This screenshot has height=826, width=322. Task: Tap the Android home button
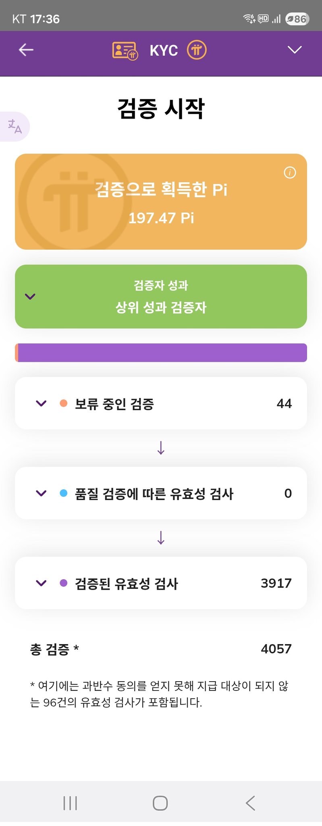tap(160, 803)
